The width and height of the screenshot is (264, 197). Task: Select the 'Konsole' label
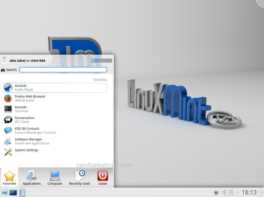[x=21, y=107]
